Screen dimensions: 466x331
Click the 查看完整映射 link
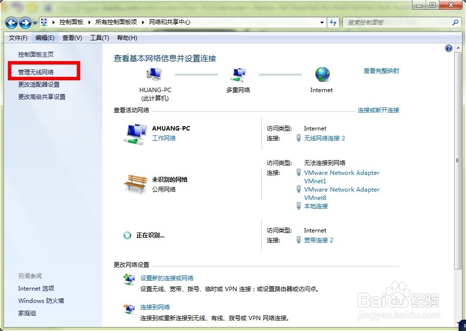[381, 70]
